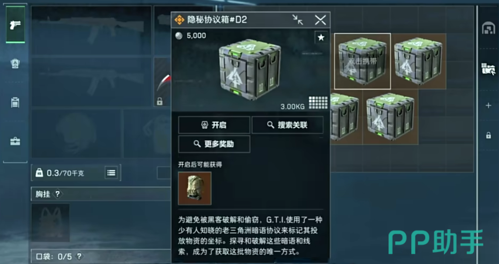
Task: Select the highlighted 双击携带 protocol box
Action: click(x=362, y=61)
